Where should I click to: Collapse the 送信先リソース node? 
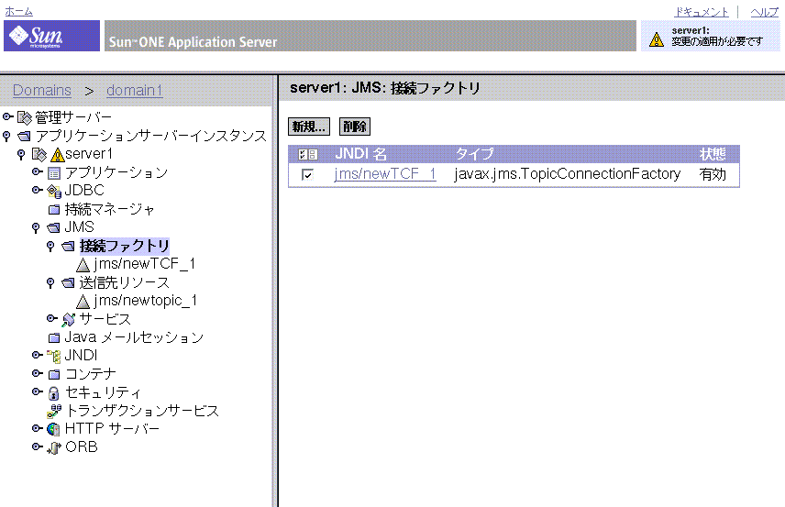[x=50, y=282]
